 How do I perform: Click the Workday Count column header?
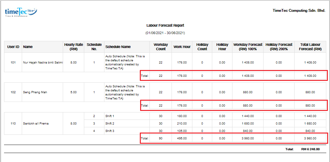[161, 46]
